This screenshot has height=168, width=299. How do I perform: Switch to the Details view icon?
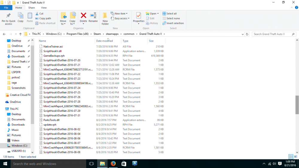pyautogui.click(x=291, y=157)
